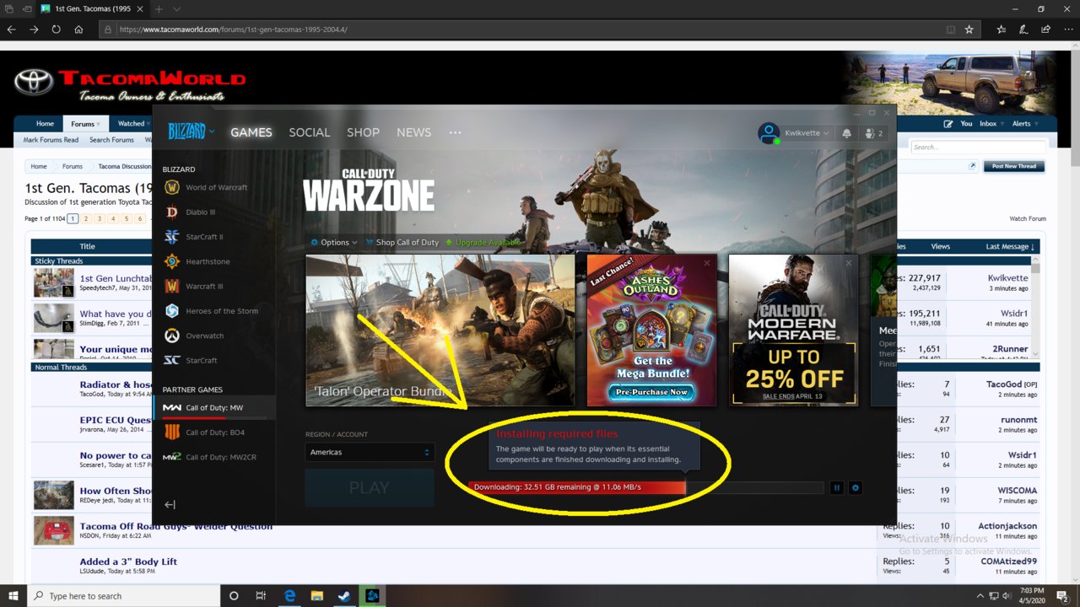The image size is (1080, 607).
Task: Open Steam from the taskbar
Action: tap(343, 595)
